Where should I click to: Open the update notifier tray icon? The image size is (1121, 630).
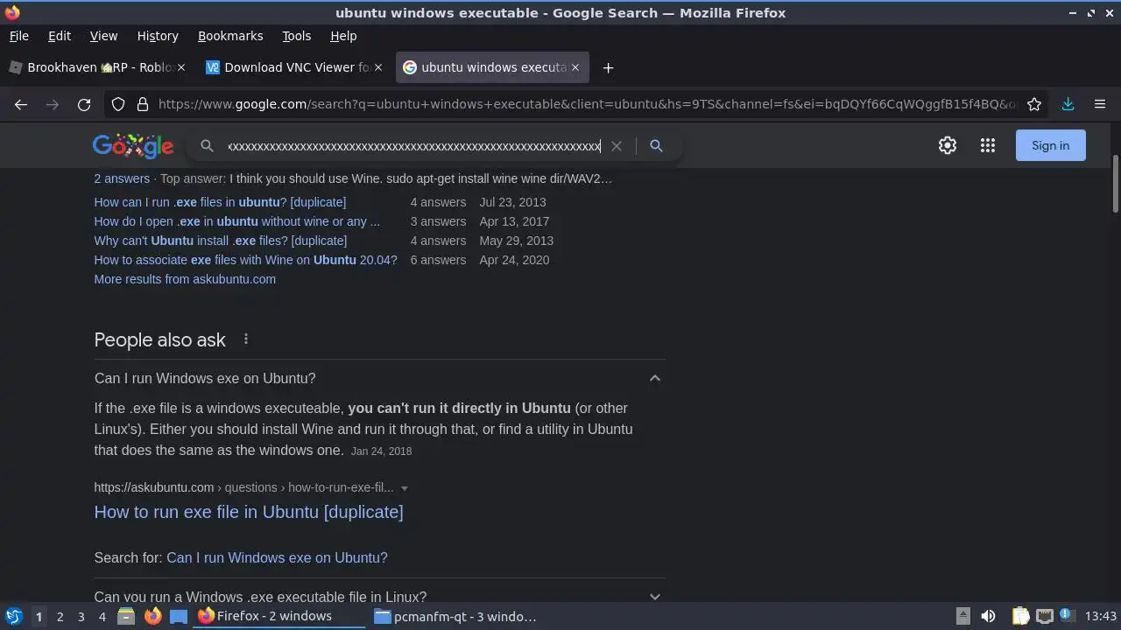(x=1067, y=615)
